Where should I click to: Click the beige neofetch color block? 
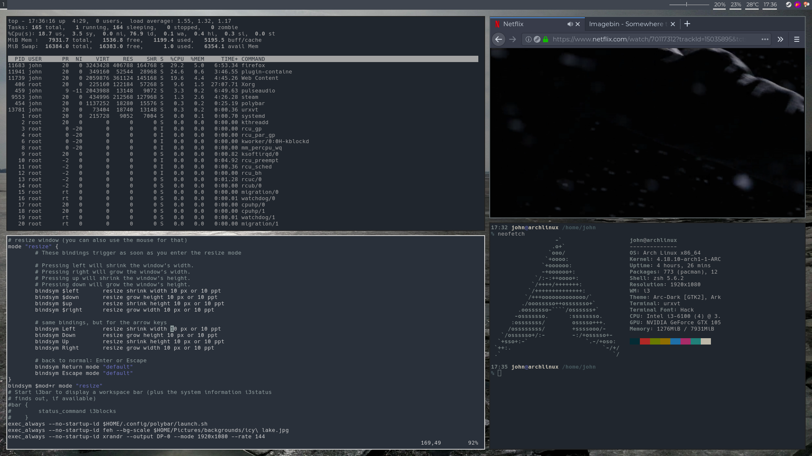click(x=706, y=341)
